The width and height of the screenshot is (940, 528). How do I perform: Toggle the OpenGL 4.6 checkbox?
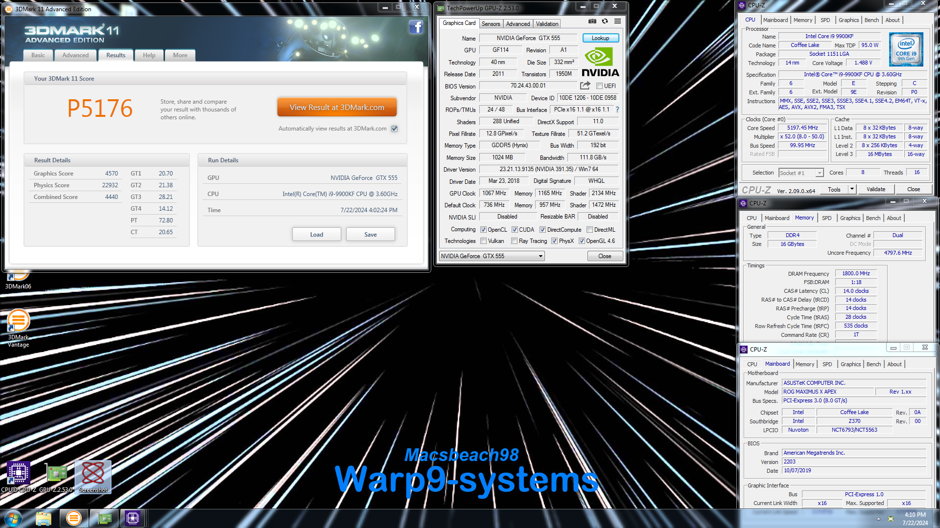(x=582, y=241)
